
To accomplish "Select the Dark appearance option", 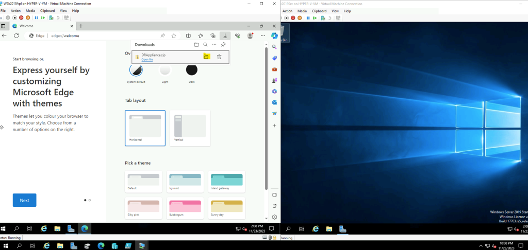I will [x=192, y=70].
